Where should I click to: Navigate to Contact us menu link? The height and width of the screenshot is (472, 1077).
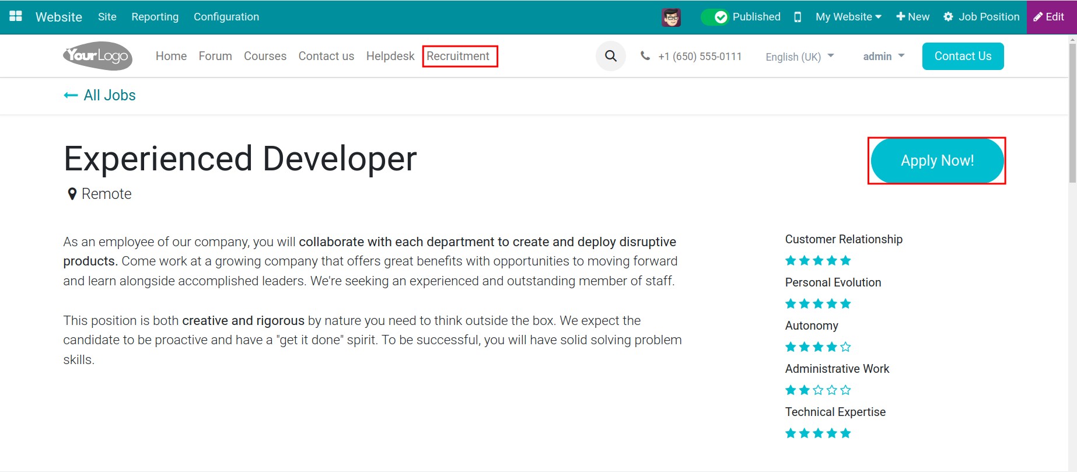click(x=326, y=56)
